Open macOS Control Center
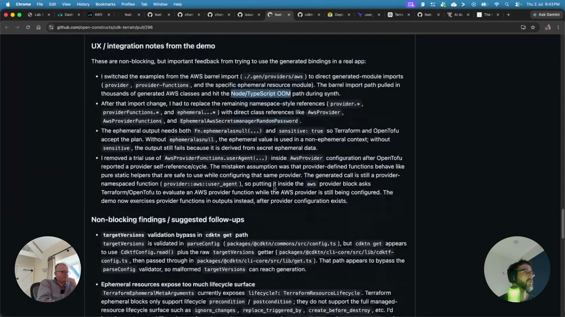 [x=516, y=4]
